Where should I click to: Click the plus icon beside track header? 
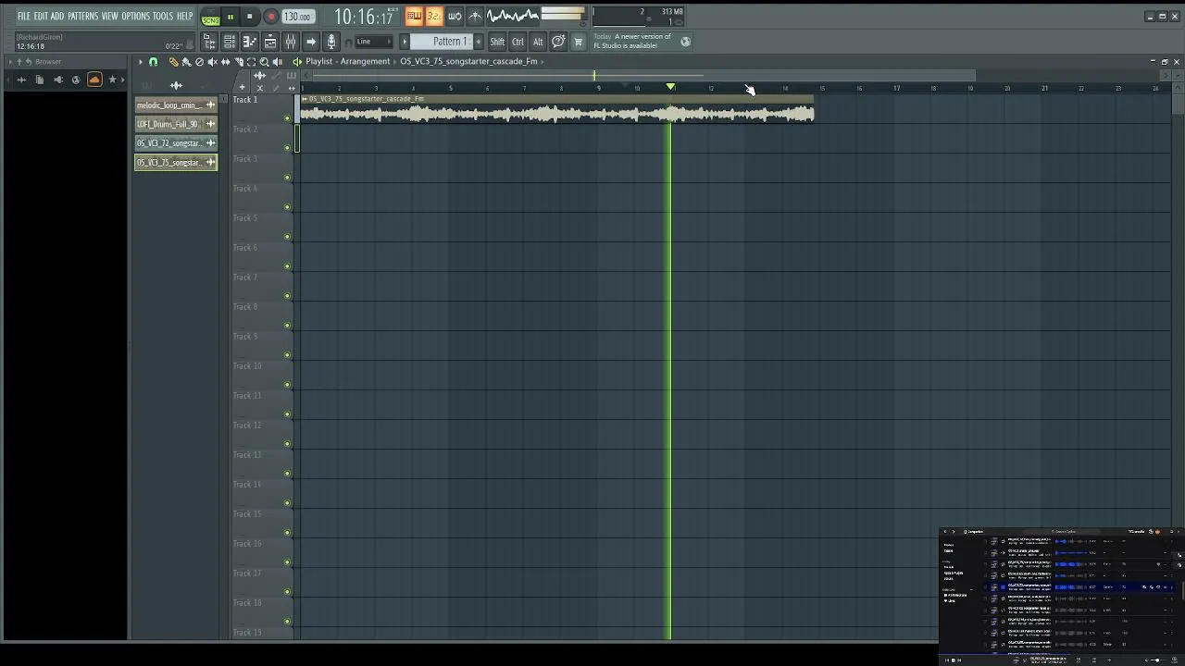[x=242, y=87]
